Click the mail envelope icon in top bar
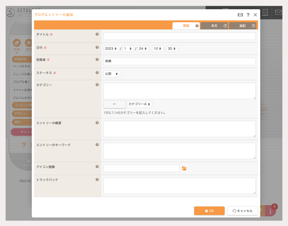This screenshot has height=226, width=288. click(x=279, y=12)
